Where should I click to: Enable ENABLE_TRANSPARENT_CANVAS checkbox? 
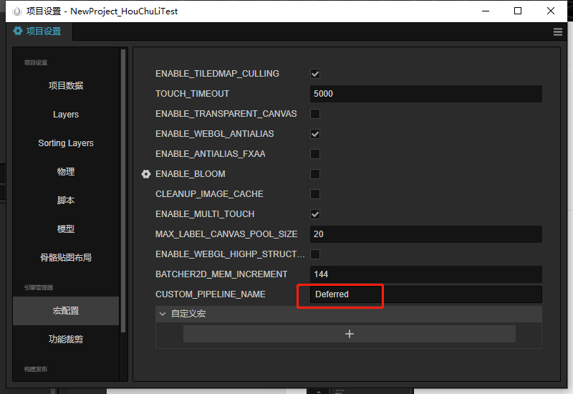pyautogui.click(x=315, y=114)
